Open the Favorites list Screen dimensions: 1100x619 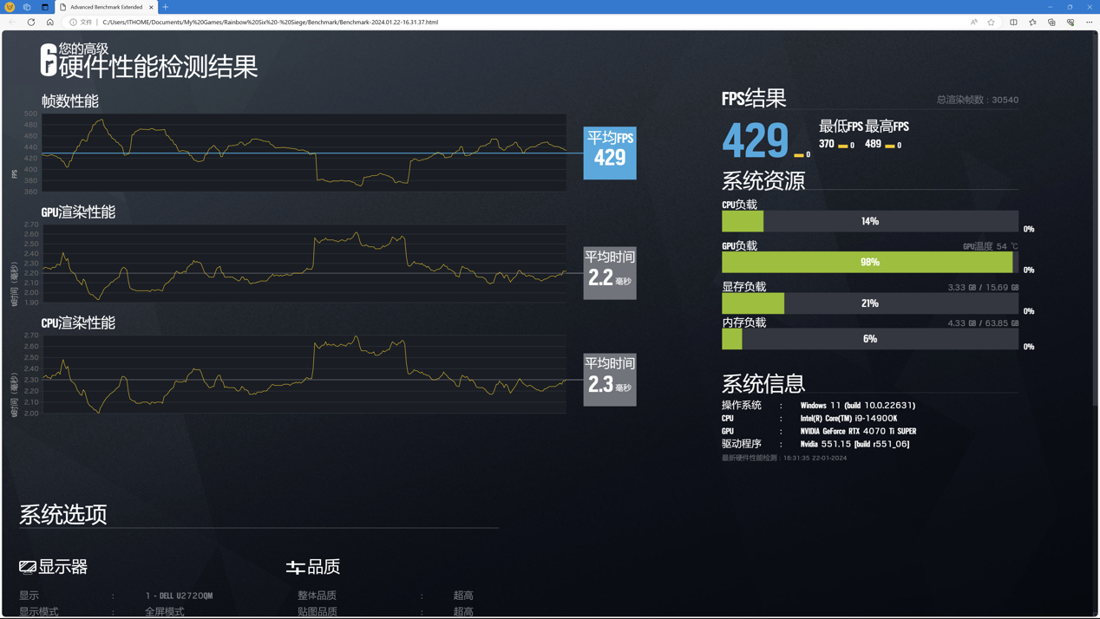1032,22
